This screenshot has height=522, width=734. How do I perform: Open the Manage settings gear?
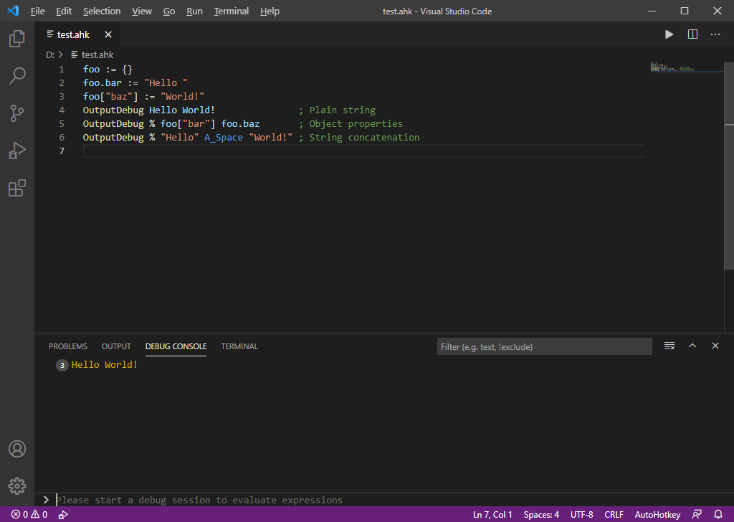click(x=17, y=485)
